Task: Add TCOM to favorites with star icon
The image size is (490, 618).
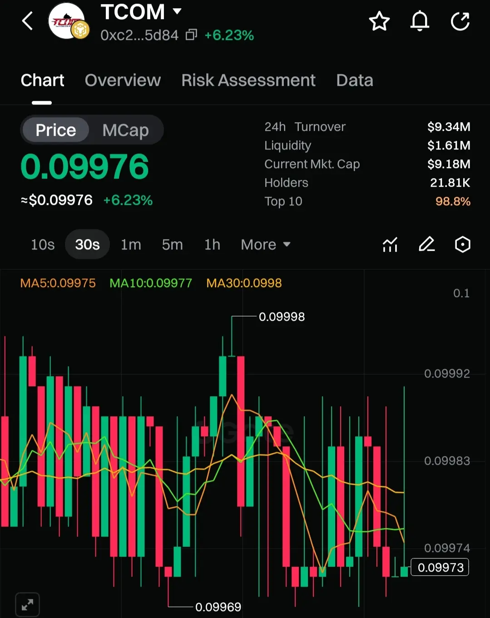Action: (x=379, y=21)
